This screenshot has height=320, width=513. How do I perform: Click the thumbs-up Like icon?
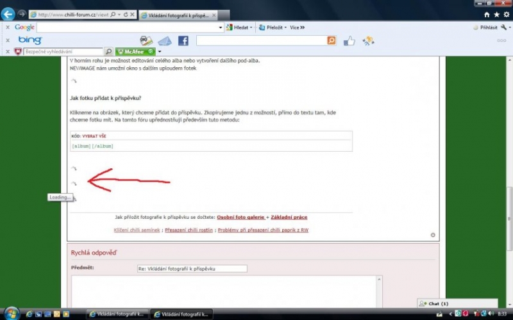pyautogui.click(x=349, y=41)
